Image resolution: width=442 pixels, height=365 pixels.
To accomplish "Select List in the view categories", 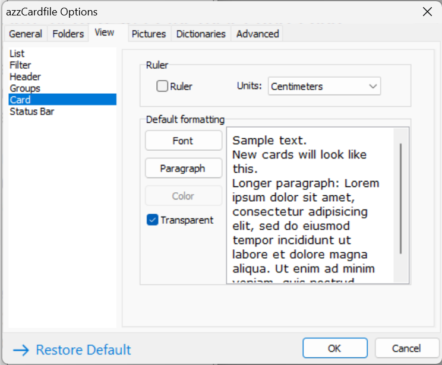I will (x=62, y=53).
